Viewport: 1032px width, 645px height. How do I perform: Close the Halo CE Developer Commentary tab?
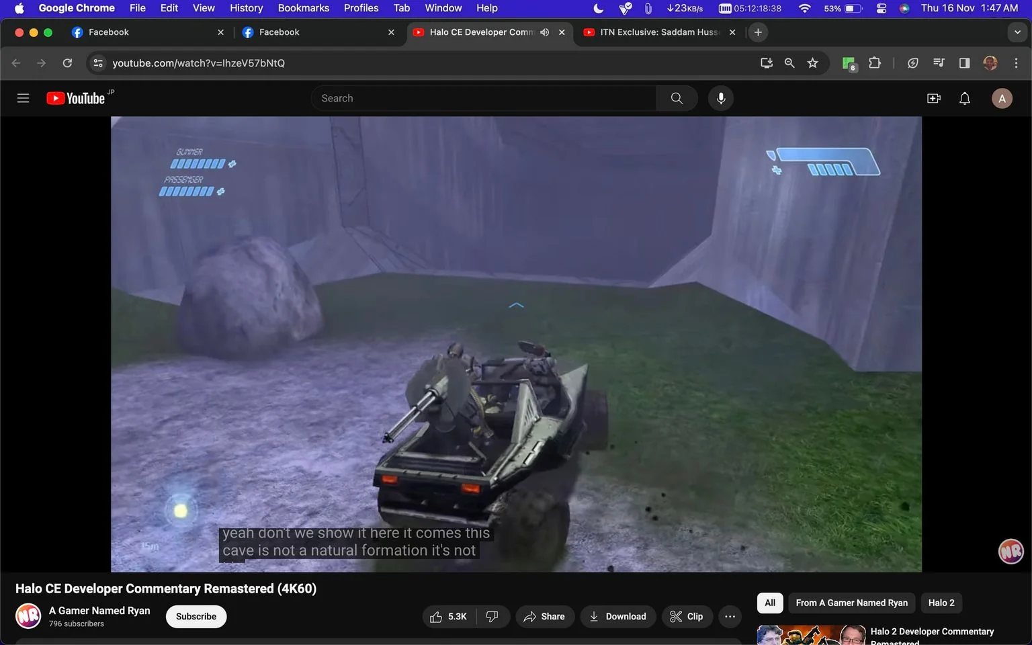[562, 32]
